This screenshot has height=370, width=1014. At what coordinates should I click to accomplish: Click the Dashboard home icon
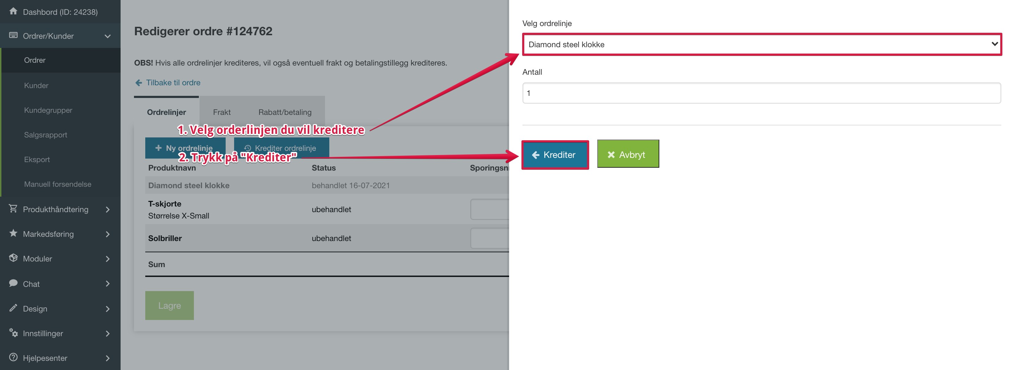point(13,11)
